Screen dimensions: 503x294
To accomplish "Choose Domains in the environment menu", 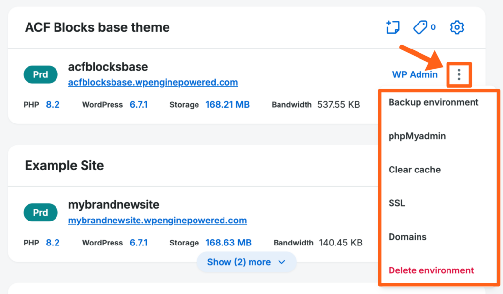I will 407,237.
